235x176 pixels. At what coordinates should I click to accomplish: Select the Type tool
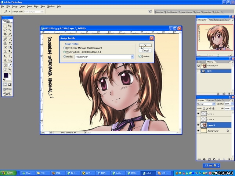10,56
